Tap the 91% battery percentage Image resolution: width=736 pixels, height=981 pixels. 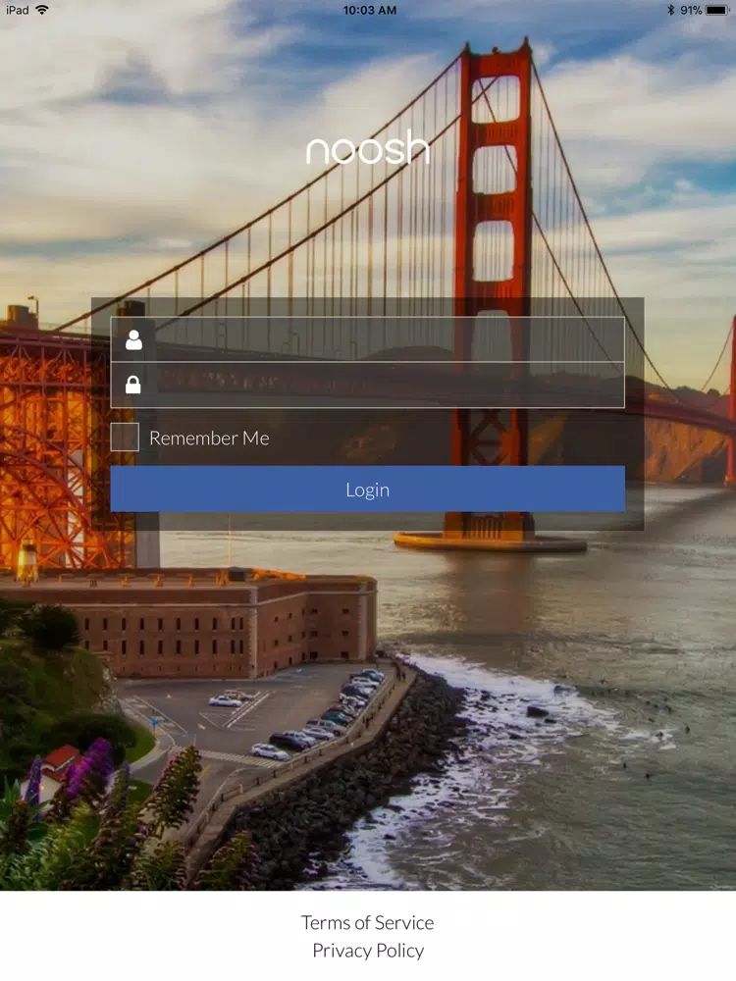(x=691, y=10)
